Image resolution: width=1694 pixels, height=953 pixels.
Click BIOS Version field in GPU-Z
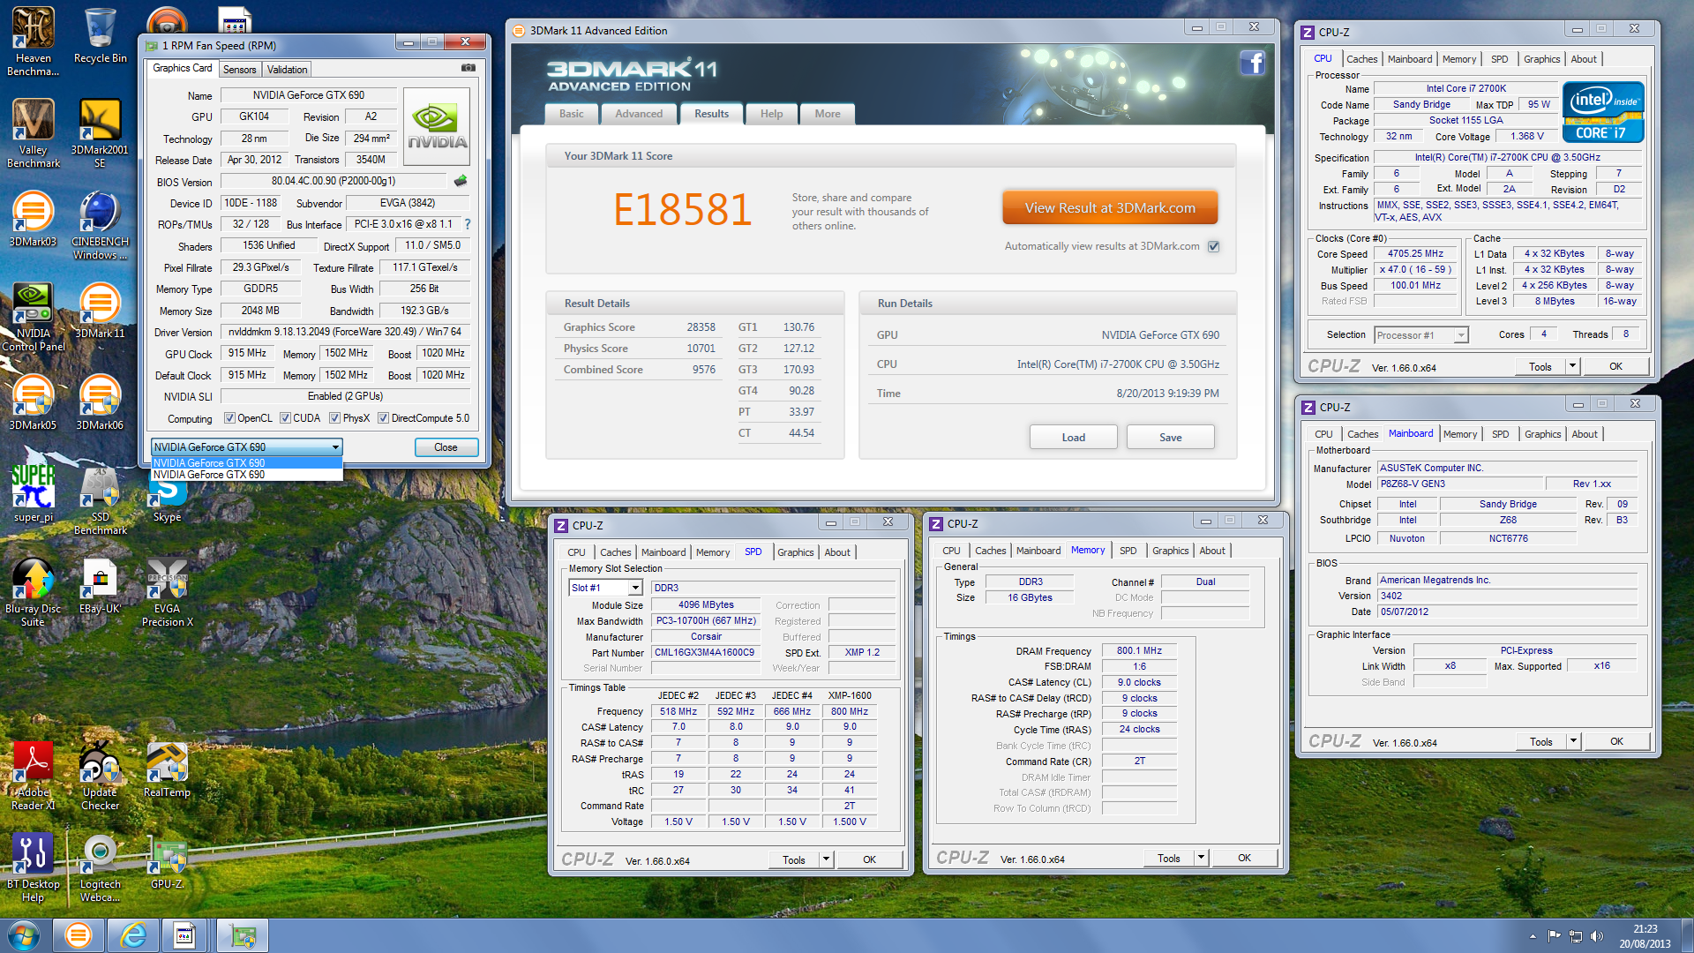tap(334, 181)
